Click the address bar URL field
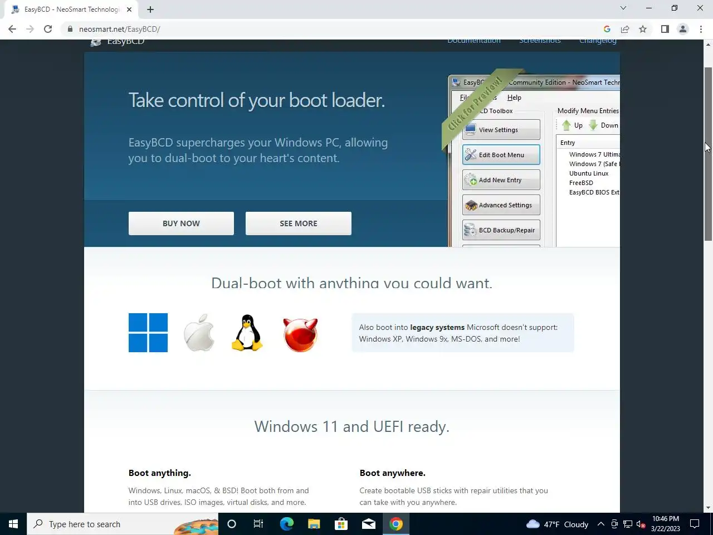Image resolution: width=713 pixels, height=535 pixels. (334, 29)
